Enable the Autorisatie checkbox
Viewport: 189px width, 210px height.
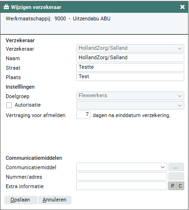click(x=9, y=105)
